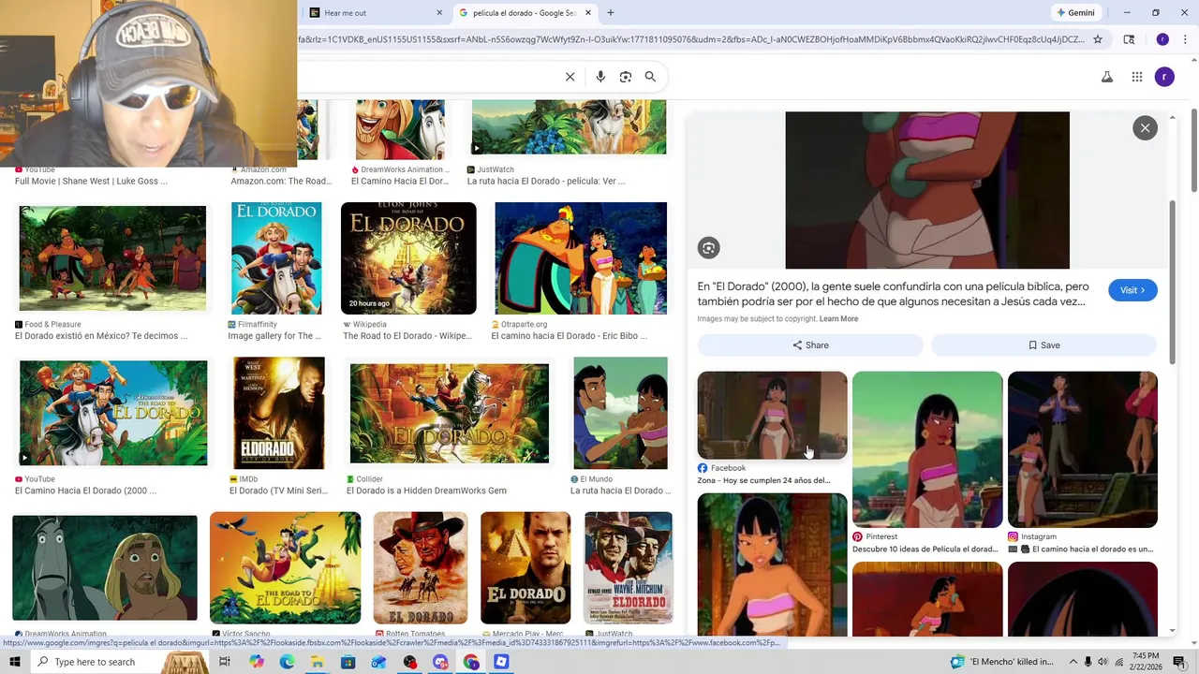Image resolution: width=1199 pixels, height=674 pixels.
Task: Bookmark this page with the star icon
Action: pyautogui.click(x=1098, y=39)
